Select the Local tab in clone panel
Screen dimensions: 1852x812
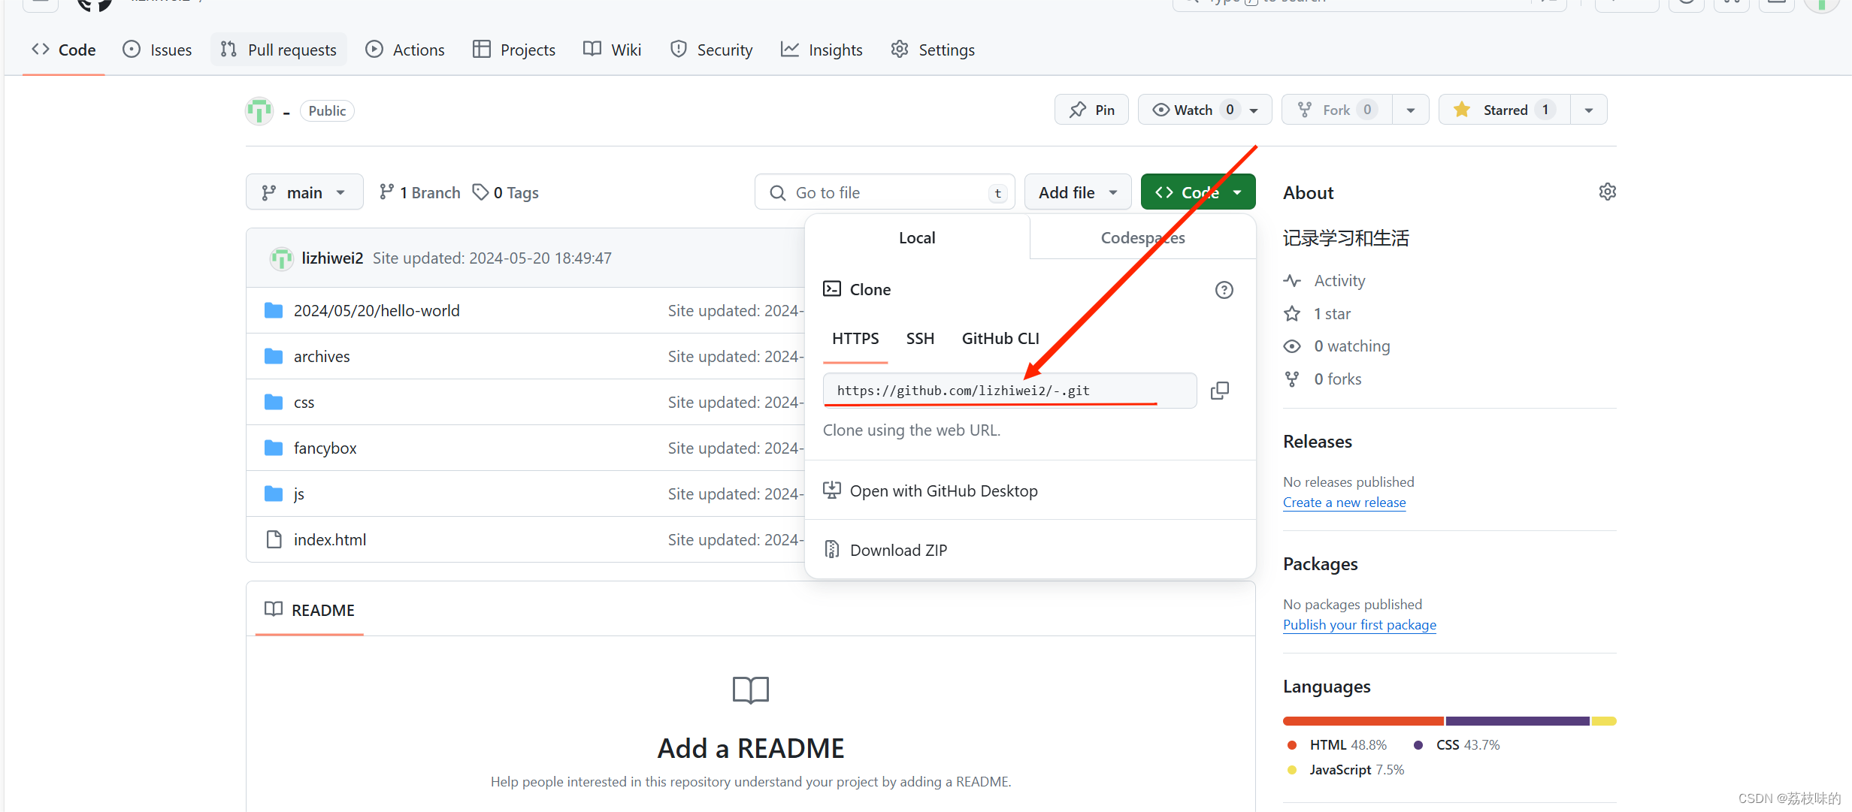(917, 237)
